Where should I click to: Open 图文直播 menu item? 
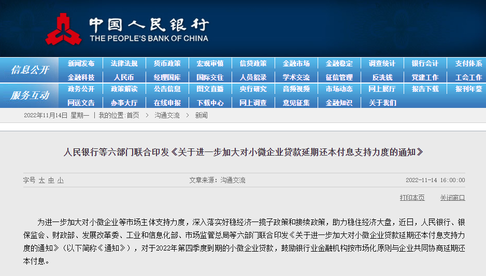[210, 89]
